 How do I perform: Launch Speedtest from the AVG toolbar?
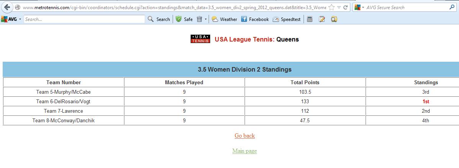[287, 19]
